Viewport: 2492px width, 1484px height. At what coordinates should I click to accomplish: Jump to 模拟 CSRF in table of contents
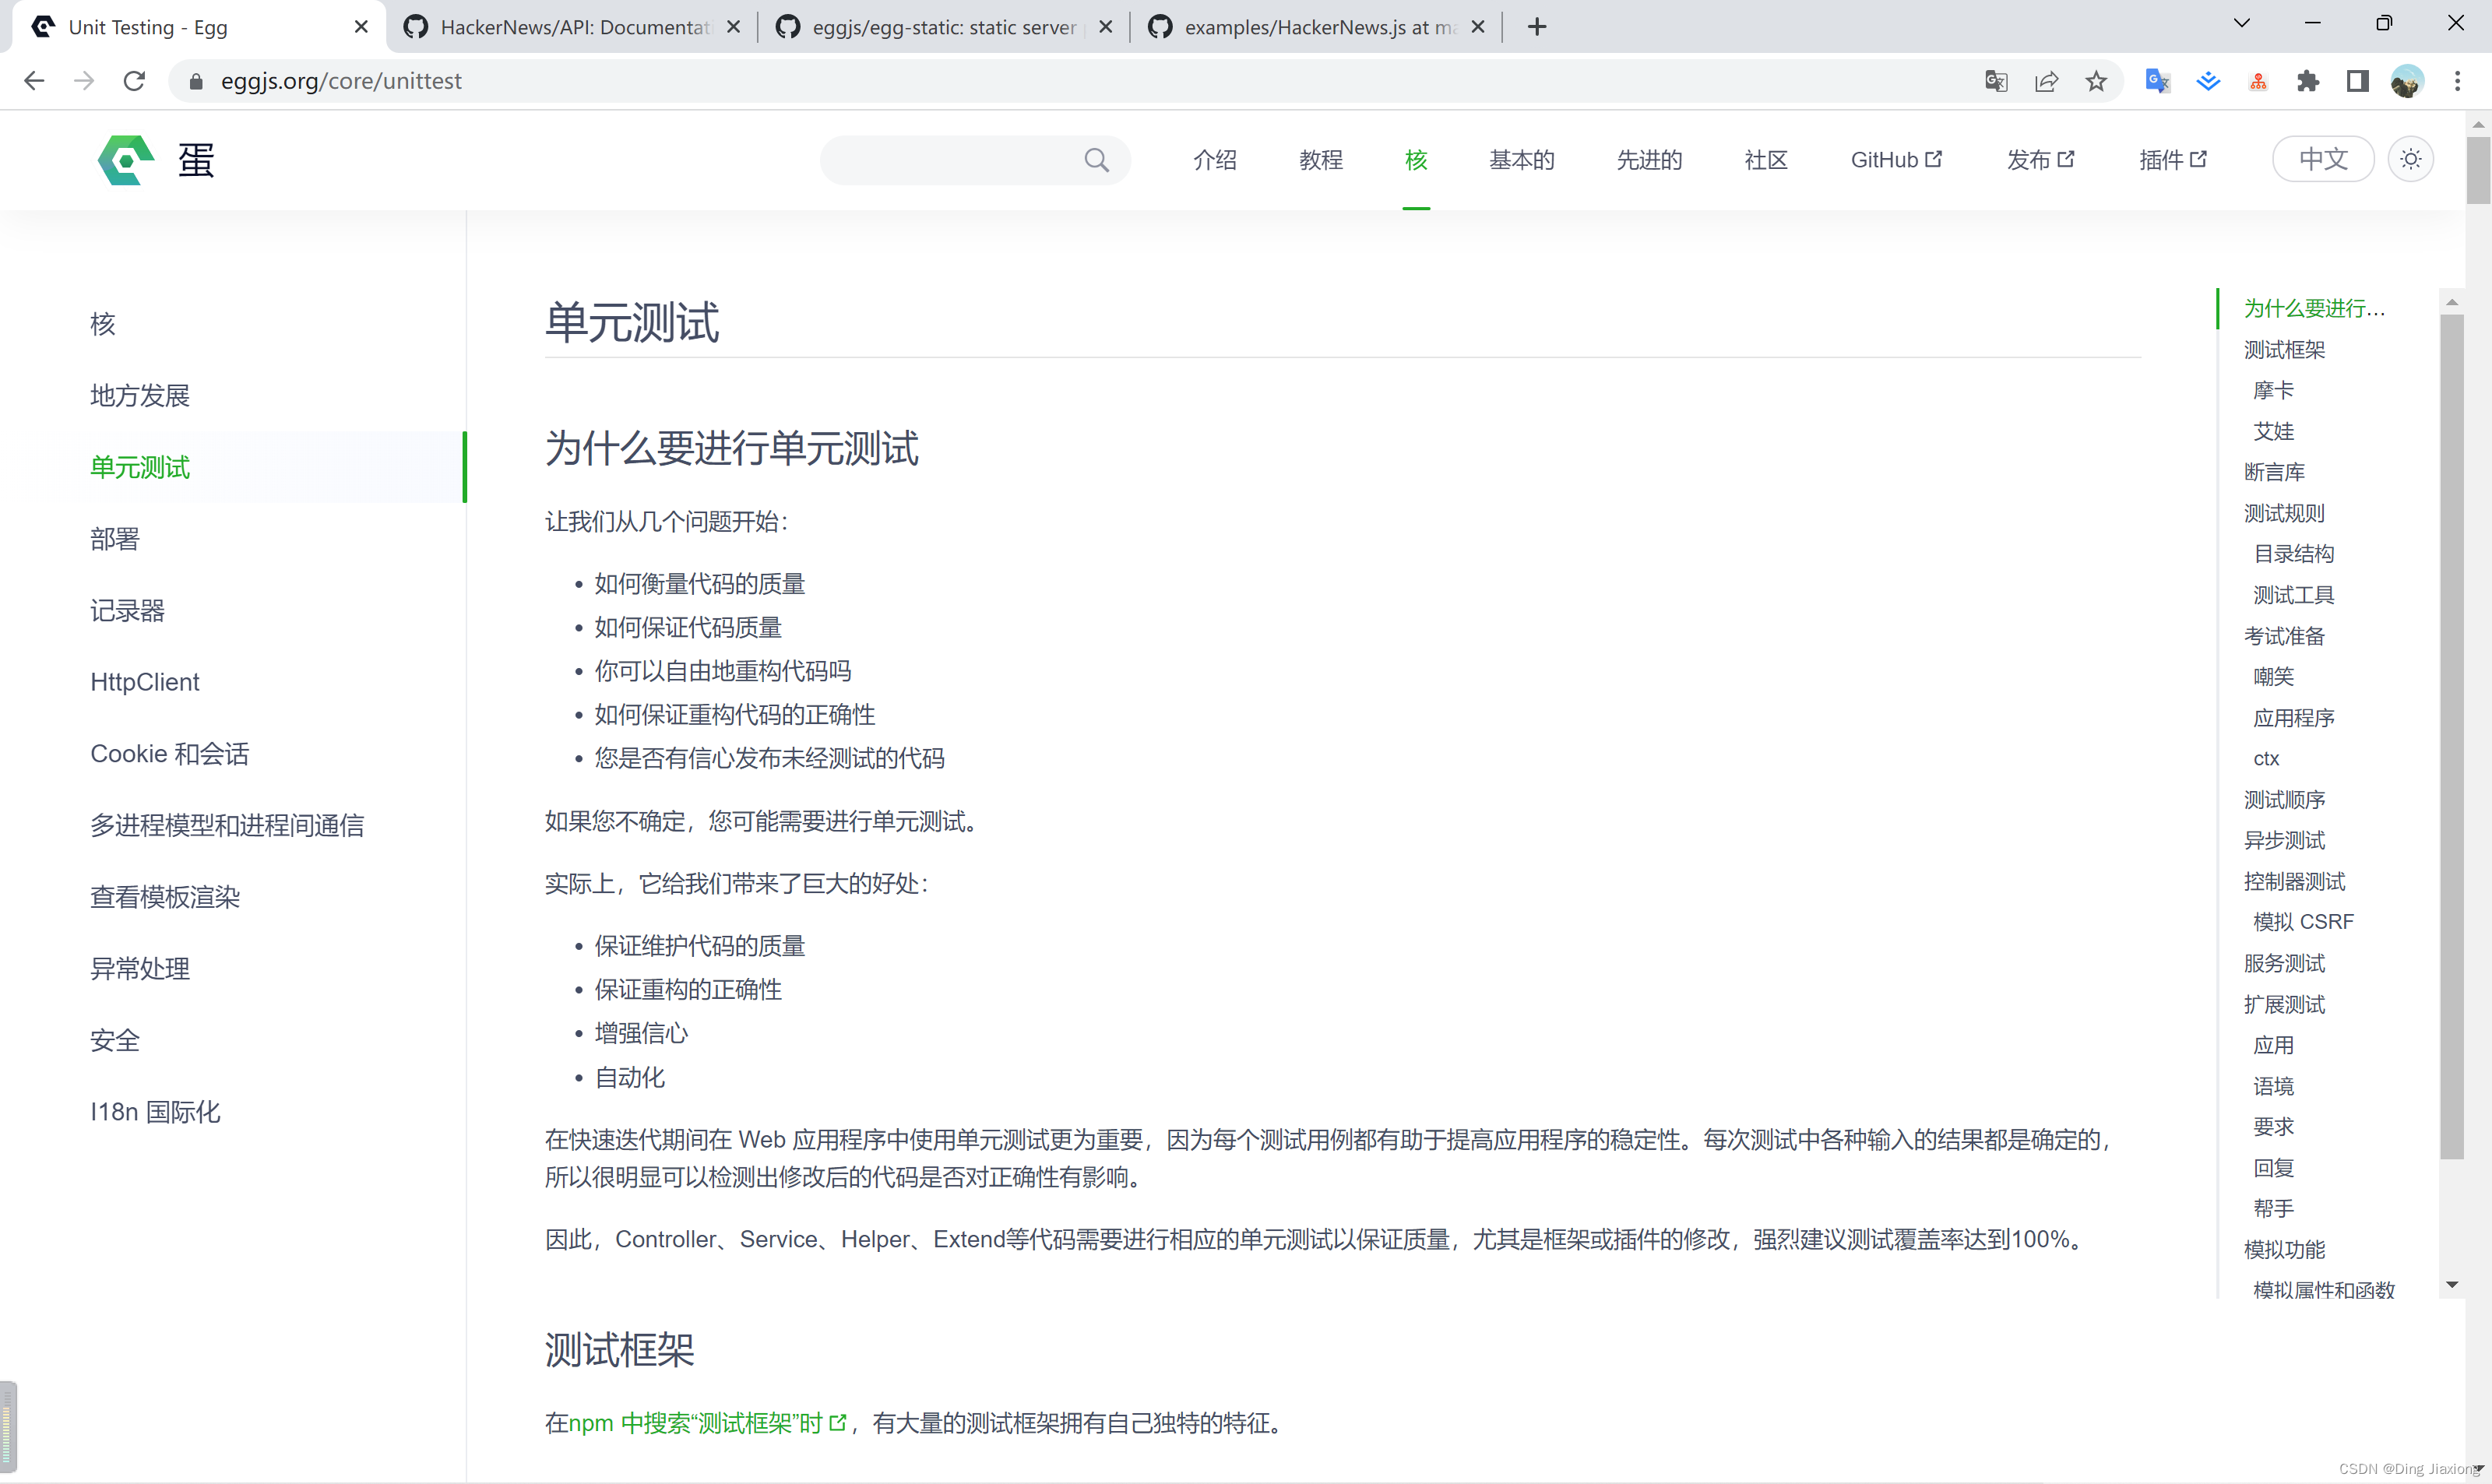(x=2303, y=922)
